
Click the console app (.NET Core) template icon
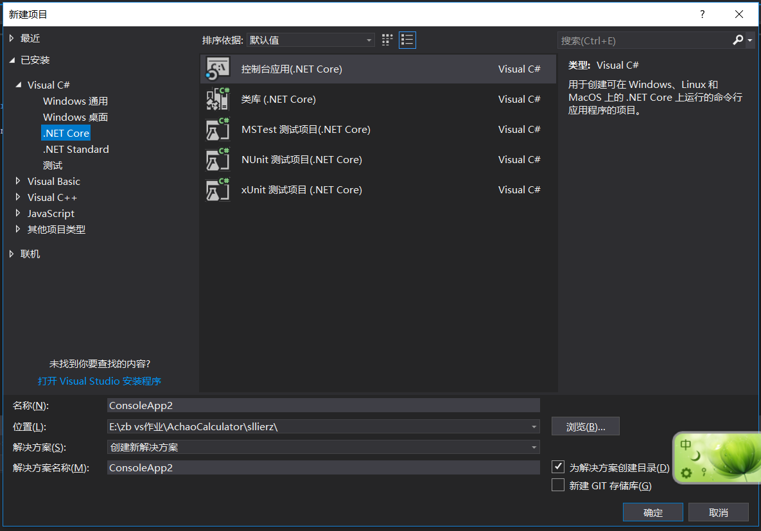click(218, 69)
